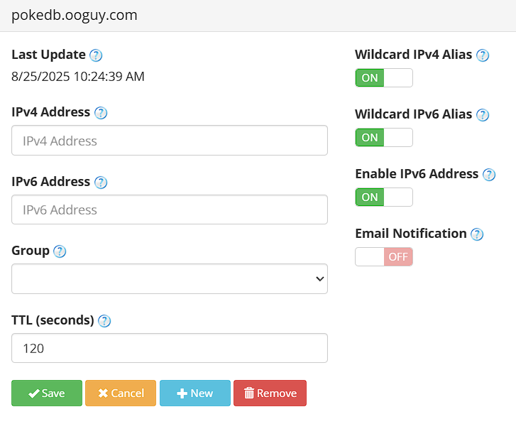This screenshot has height=424, width=516.
Task: Switch off Enable IPv6 Address toggle
Action: pos(384,197)
